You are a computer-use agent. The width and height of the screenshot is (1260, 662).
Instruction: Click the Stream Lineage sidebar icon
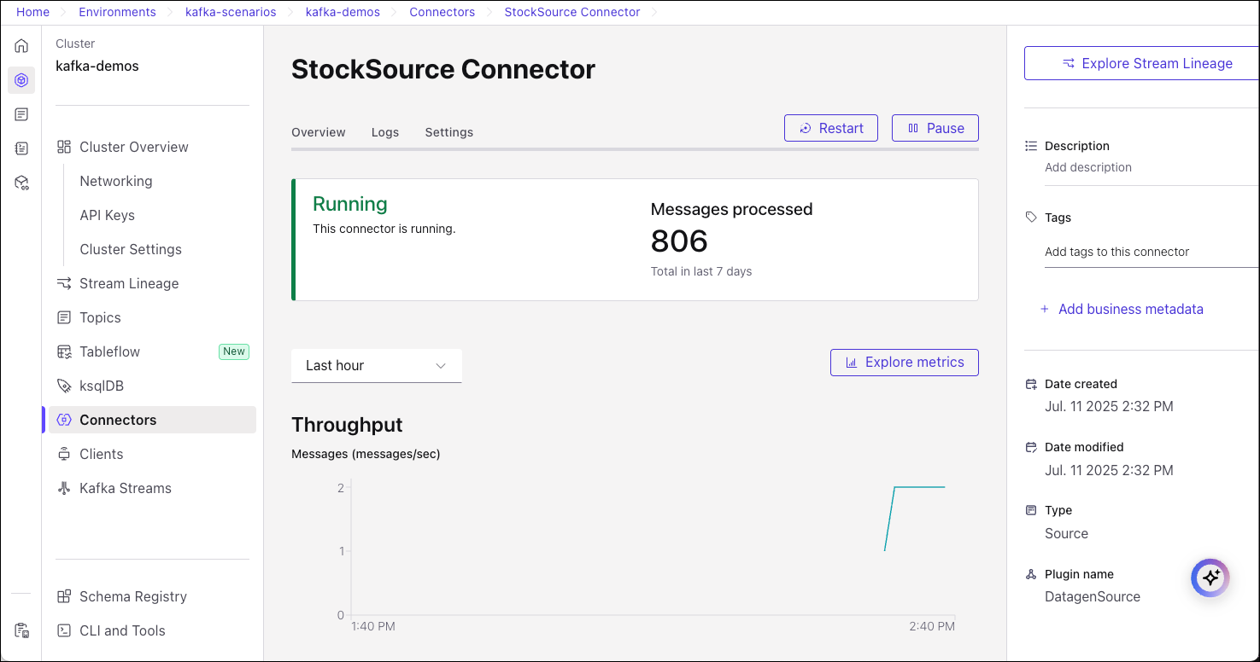click(64, 283)
